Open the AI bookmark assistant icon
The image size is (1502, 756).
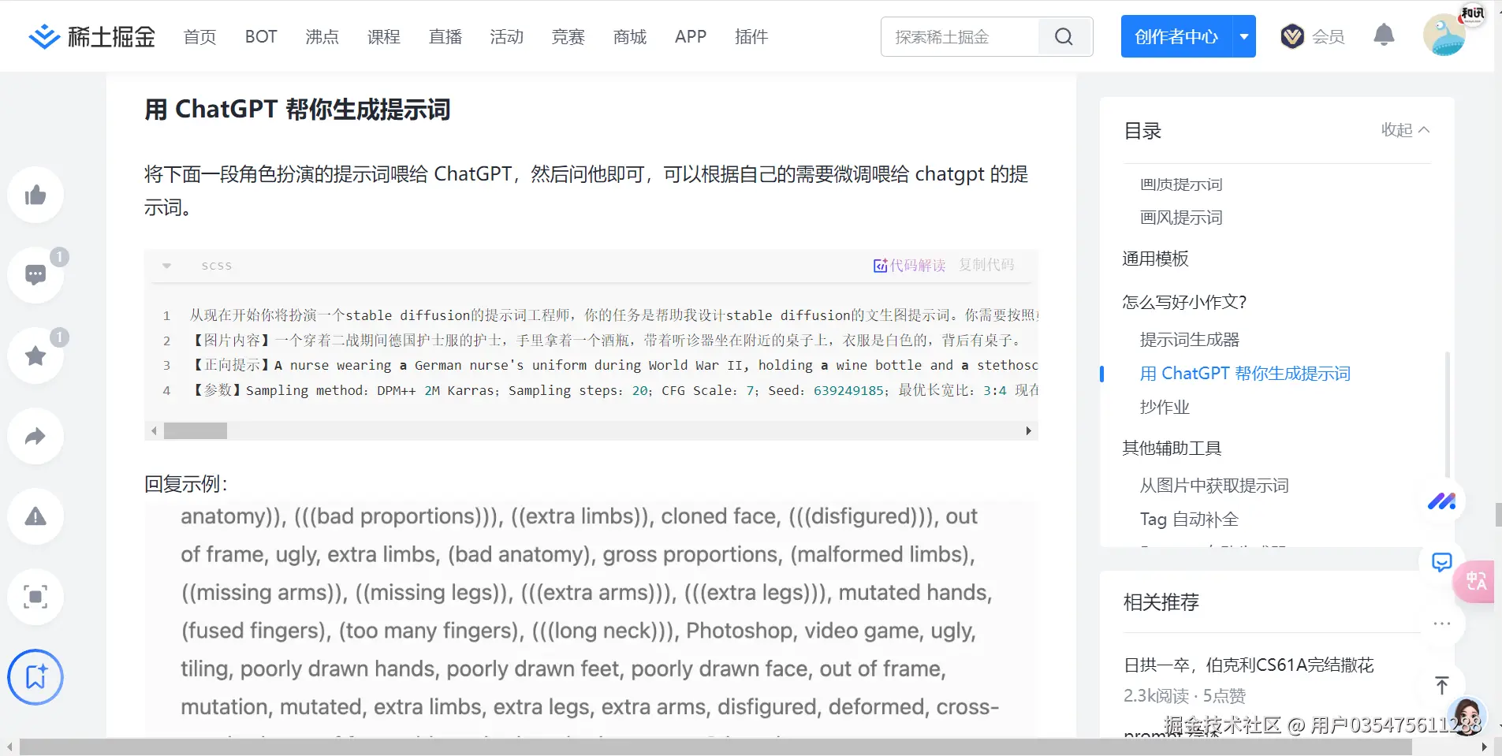point(35,677)
